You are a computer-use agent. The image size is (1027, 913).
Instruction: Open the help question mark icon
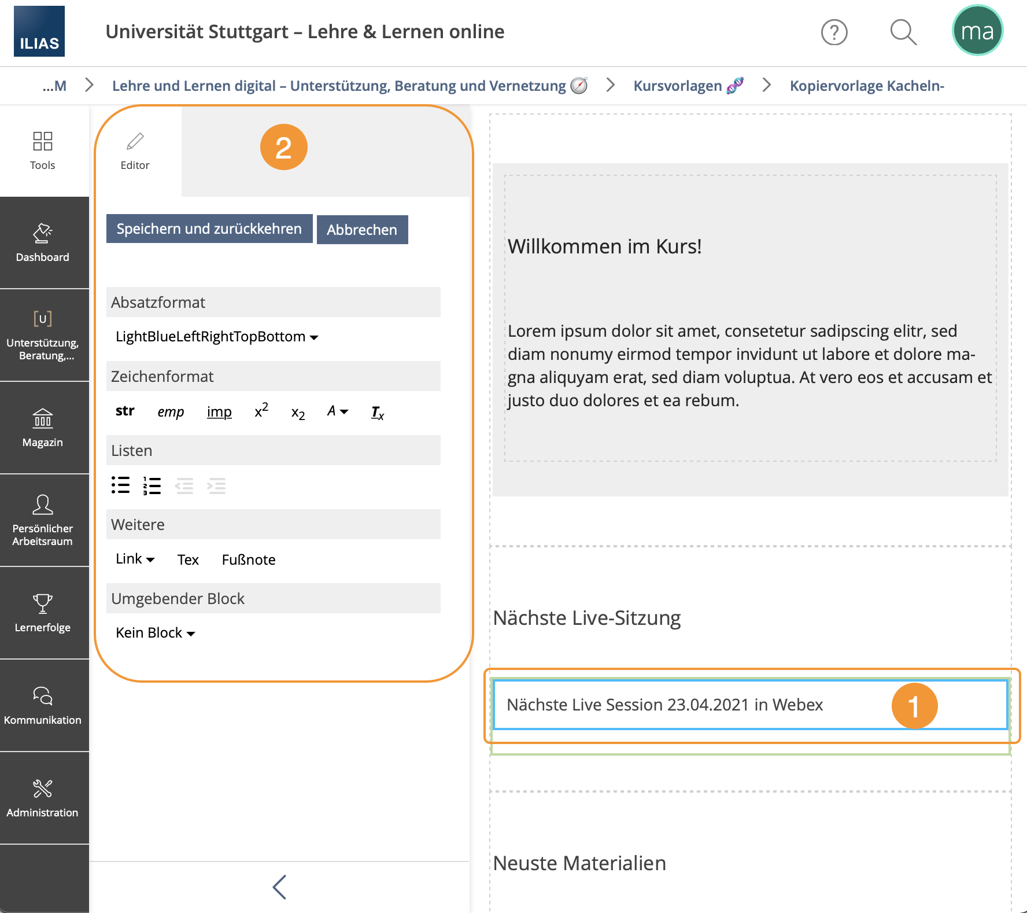[x=834, y=32]
